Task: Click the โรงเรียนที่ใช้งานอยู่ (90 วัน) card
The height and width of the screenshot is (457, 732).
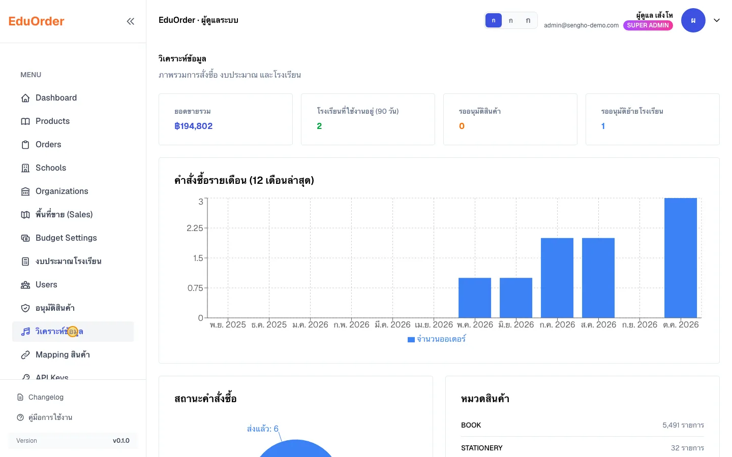Action: pos(368,119)
